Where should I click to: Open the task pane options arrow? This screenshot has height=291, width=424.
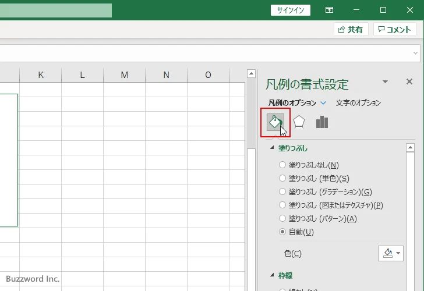386,81
